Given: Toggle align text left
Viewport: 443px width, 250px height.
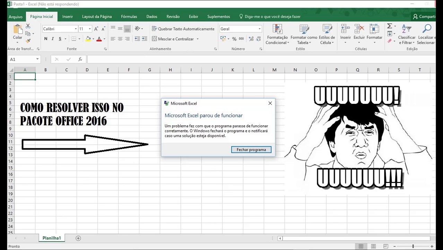Looking at the screenshot, I should click(x=113, y=39).
